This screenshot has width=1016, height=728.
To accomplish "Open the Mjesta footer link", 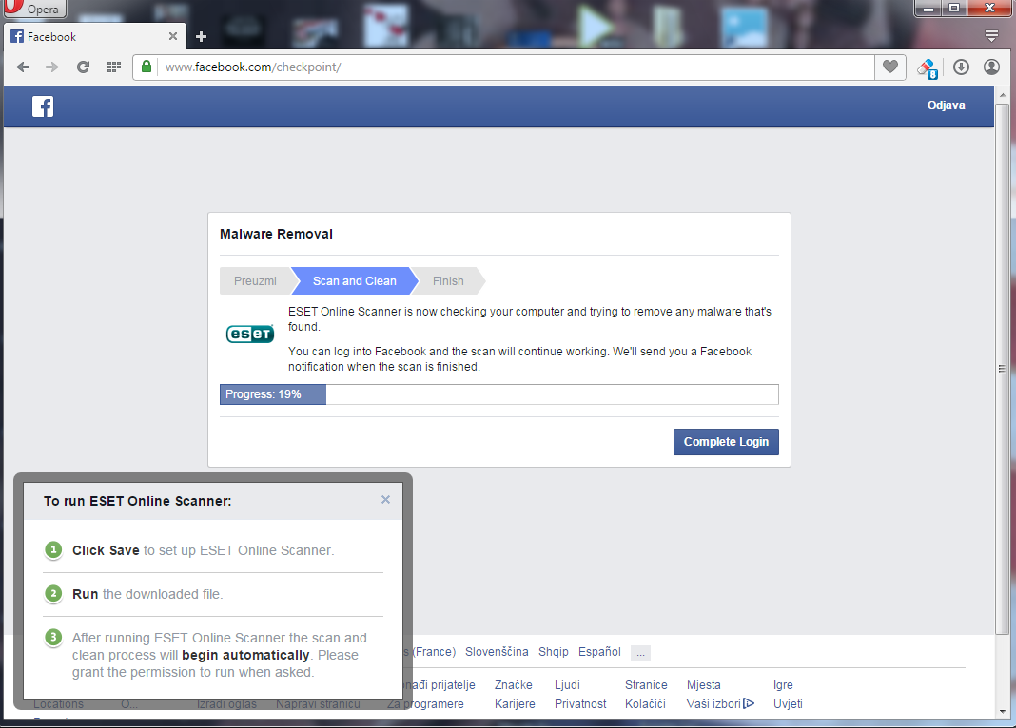I will point(704,684).
